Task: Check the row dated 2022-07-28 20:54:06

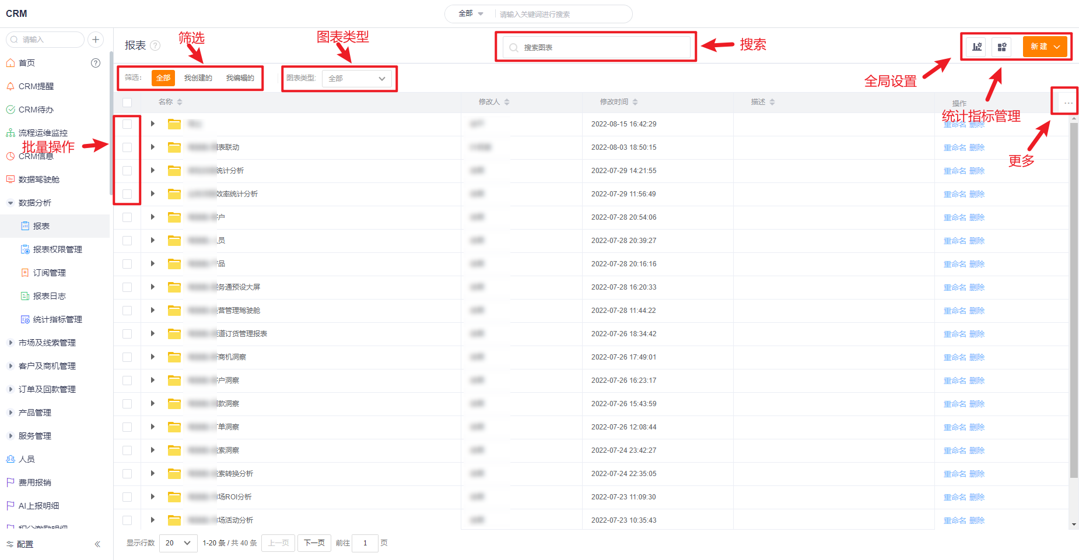Action: (x=127, y=217)
